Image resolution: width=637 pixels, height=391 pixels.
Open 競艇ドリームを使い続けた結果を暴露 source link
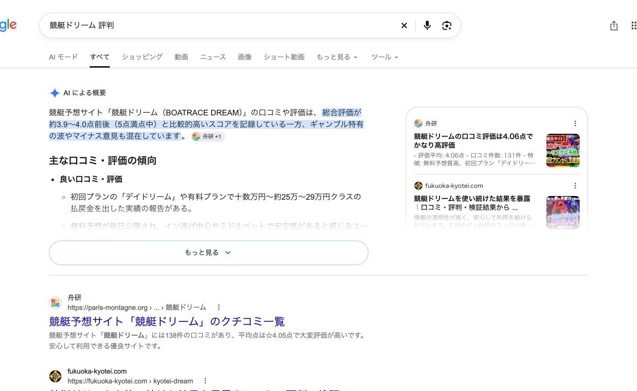point(472,203)
